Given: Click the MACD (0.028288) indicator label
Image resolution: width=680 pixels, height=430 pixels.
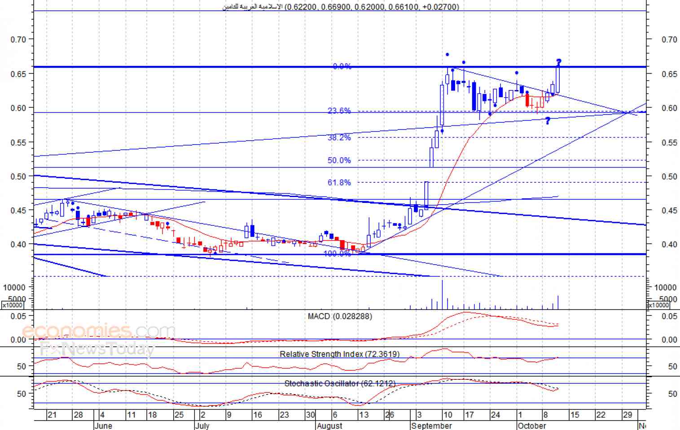Looking at the screenshot, I should [x=340, y=317].
